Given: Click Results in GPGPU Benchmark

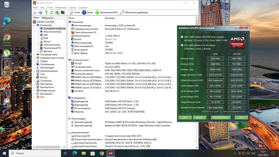Looking at the screenshot, I should [199, 117].
